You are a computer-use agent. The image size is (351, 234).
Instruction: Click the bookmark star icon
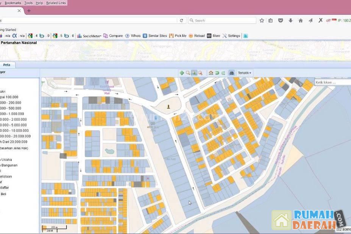(262, 20)
